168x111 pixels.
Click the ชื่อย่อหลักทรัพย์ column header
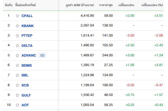point(26,5)
